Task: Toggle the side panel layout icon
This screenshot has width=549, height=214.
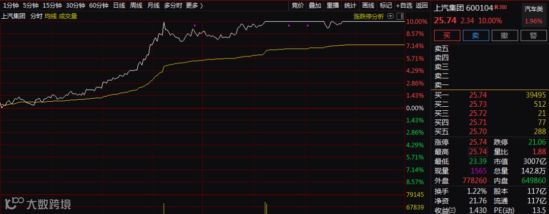Action: (400, 16)
